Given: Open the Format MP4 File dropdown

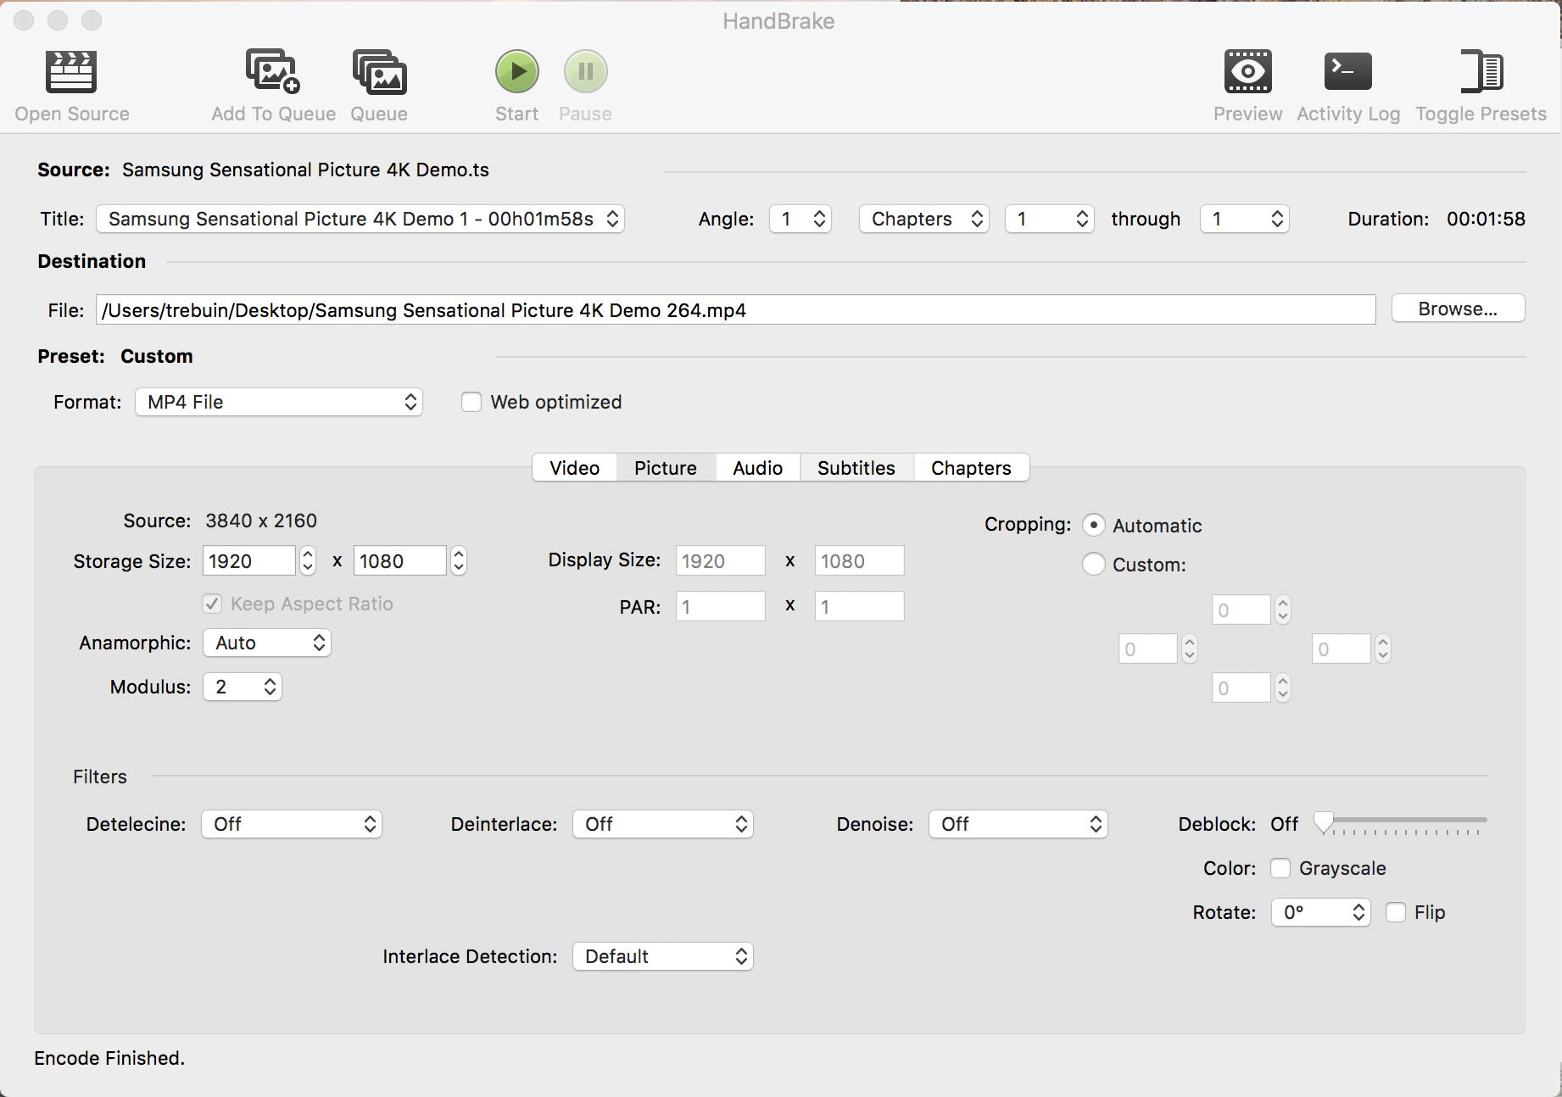Looking at the screenshot, I should point(279,402).
